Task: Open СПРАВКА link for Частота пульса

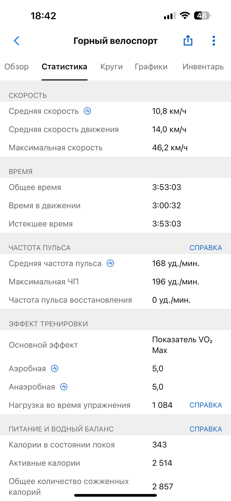Action: pos(206,248)
